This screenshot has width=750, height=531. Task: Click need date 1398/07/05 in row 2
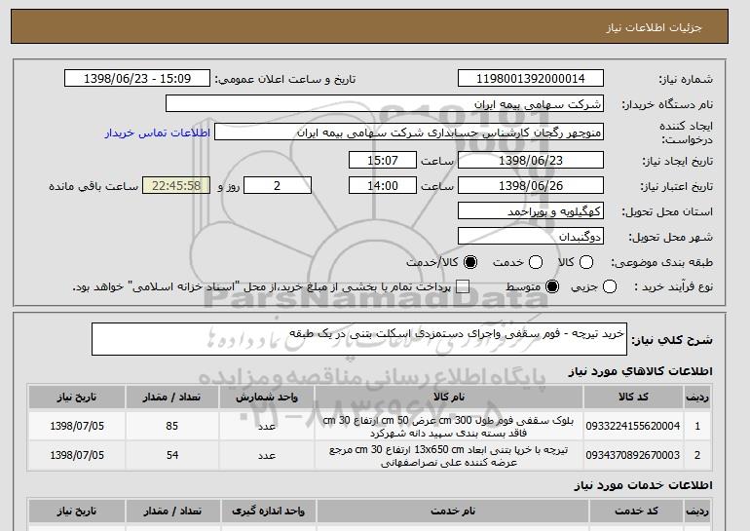(x=77, y=455)
